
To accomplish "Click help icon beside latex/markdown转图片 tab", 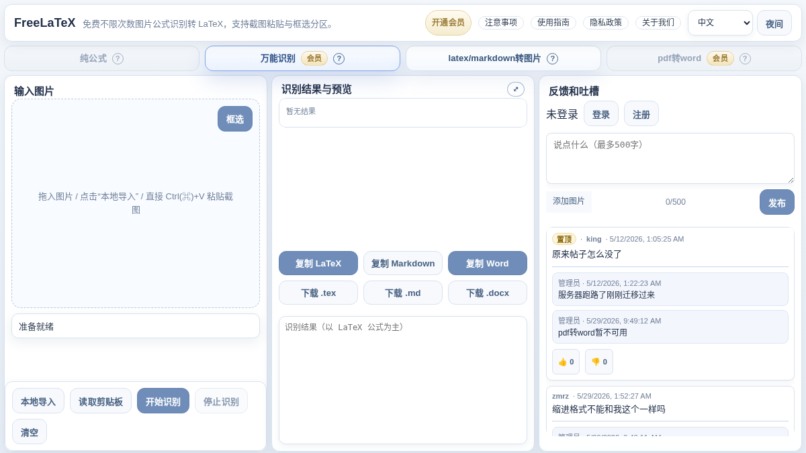I will pyautogui.click(x=552, y=58).
